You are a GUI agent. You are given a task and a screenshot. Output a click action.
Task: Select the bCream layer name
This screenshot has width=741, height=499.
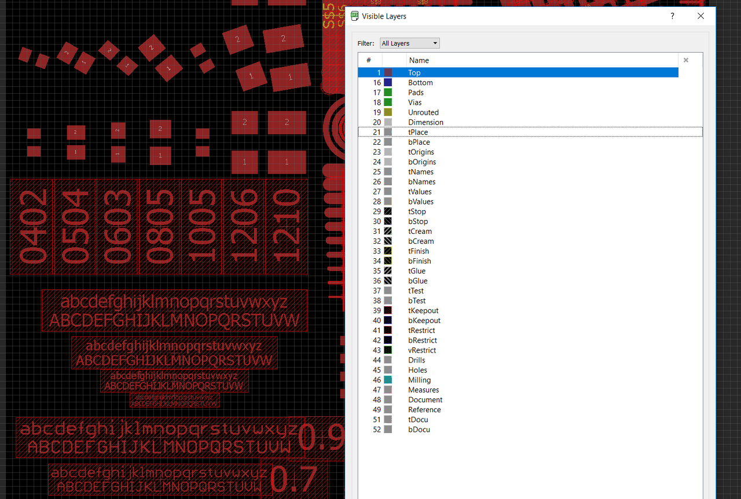[421, 241]
